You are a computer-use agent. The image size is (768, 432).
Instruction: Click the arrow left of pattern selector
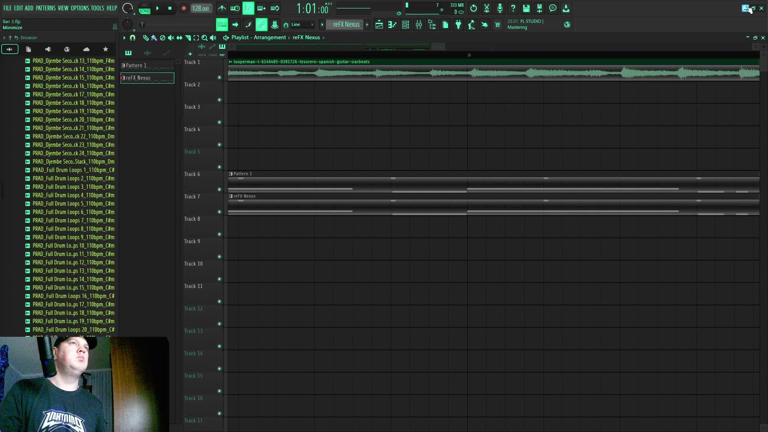point(322,25)
